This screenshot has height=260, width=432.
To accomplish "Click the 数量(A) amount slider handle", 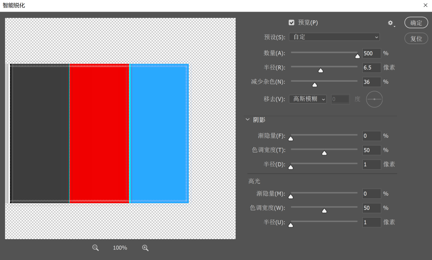I will pyautogui.click(x=358, y=56).
